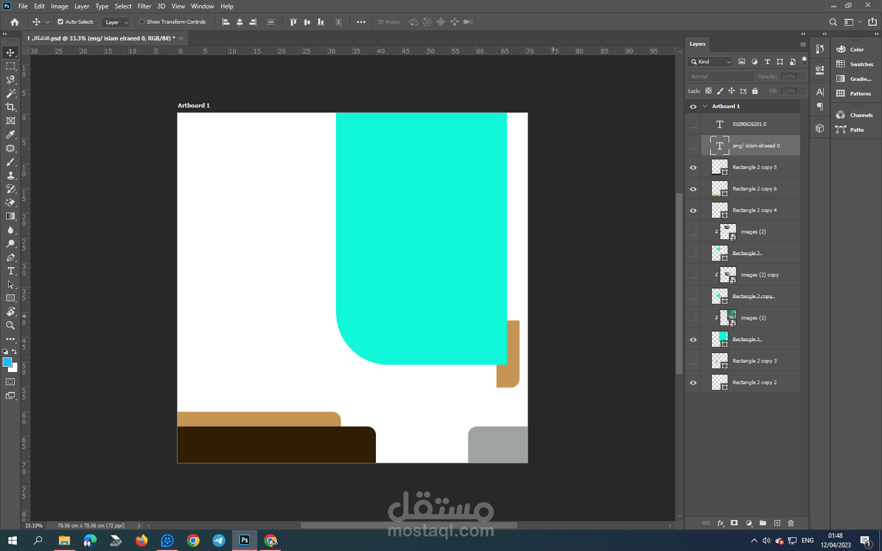The width and height of the screenshot is (882, 551).
Task: Select the Pen tool
Action: [x=10, y=257]
